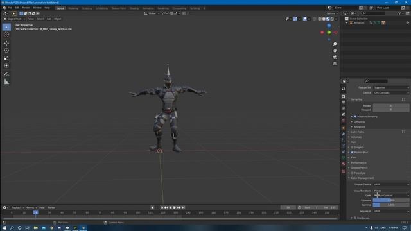
Task: Open the Playback menu in timeline
Action: coord(17,207)
